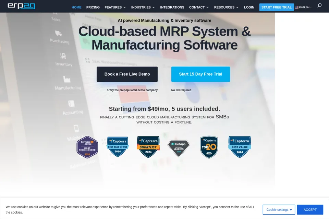The image size is (329, 219).
Task: Open the Contact dropdown menu
Action: (199, 7)
